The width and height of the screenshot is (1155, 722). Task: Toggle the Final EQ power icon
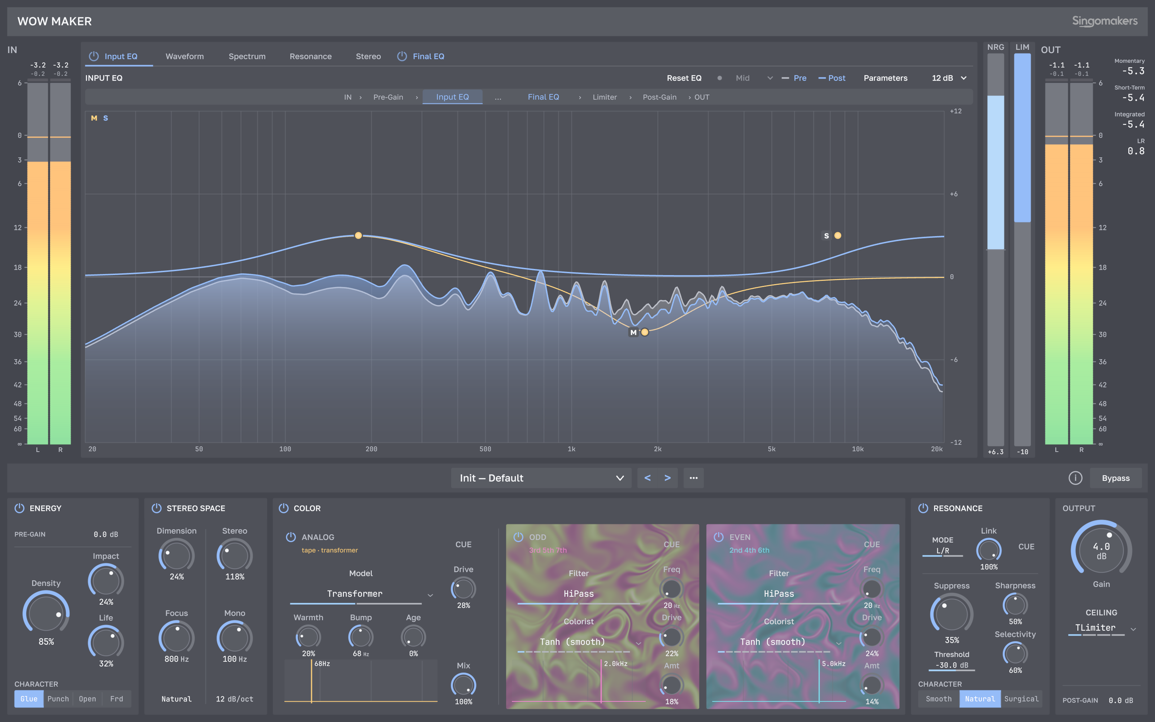(402, 56)
